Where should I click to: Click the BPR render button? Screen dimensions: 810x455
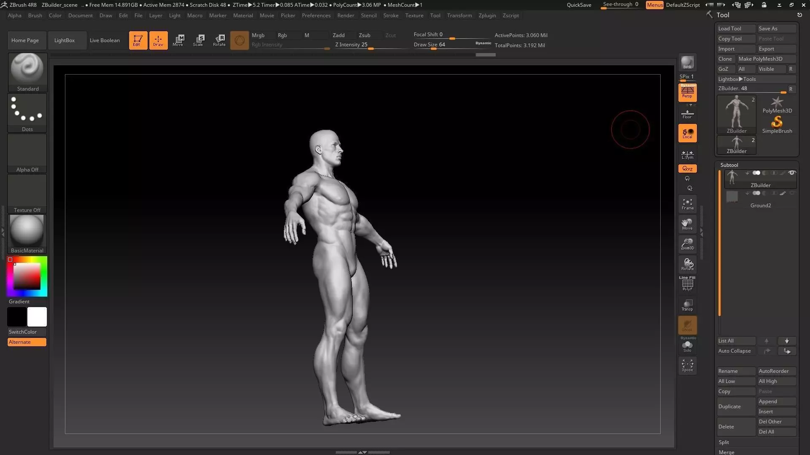(687, 63)
